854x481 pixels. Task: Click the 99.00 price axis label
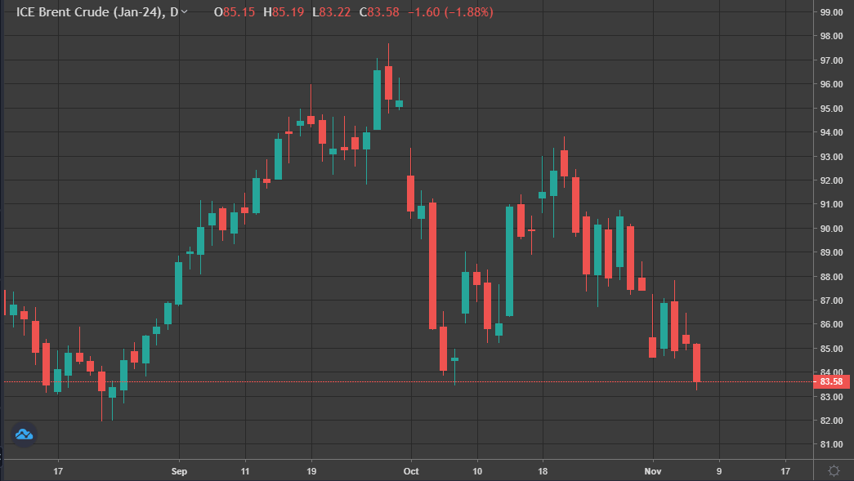[831, 12]
